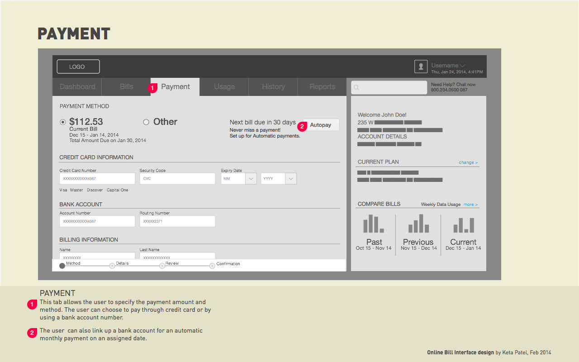This screenshot has height=362, width=579.
Task: Click the ACCOUNT DETAILS heading
Action: tap(382, 137)
